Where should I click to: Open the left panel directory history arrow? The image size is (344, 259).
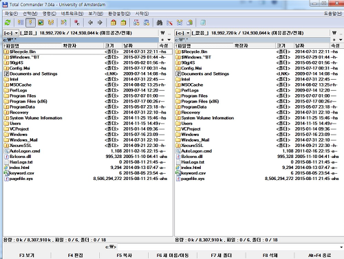[169, 40]
